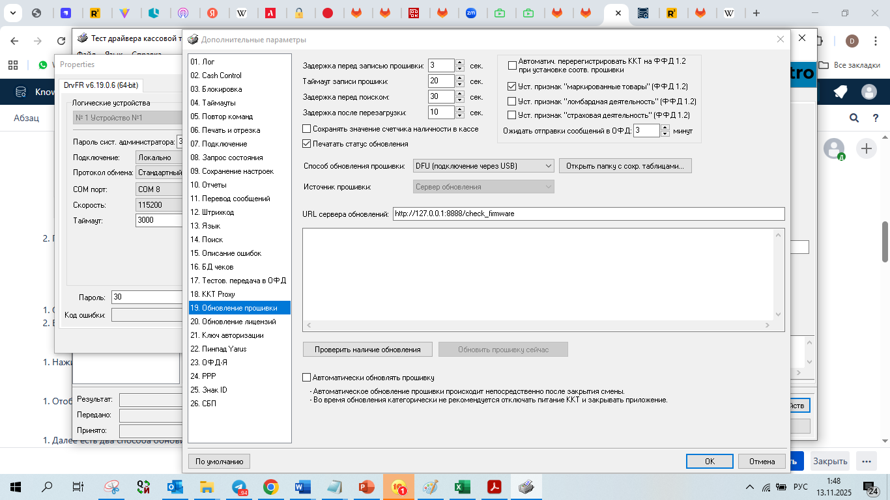Decrease OFD message wait minutes value
The width and height of the screenshot is (890, 500).
point(665,133)
